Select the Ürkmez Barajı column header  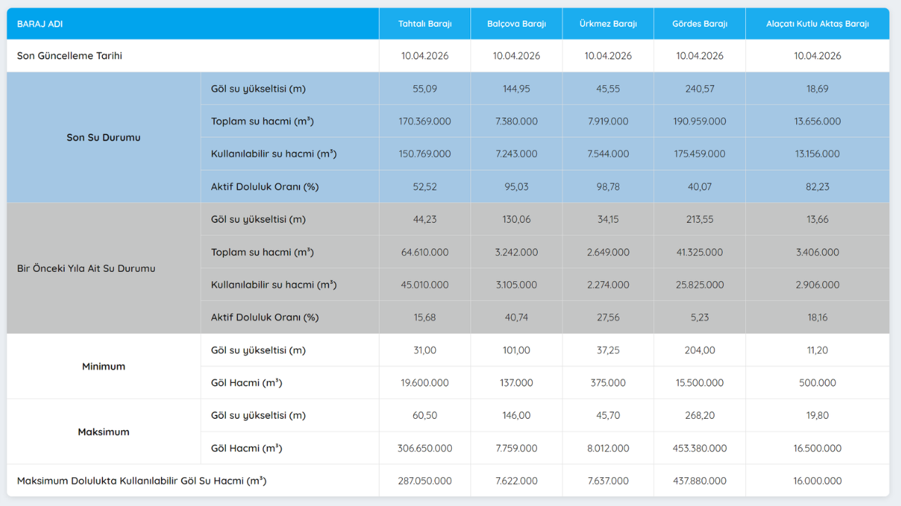click(x=607, y=24)
